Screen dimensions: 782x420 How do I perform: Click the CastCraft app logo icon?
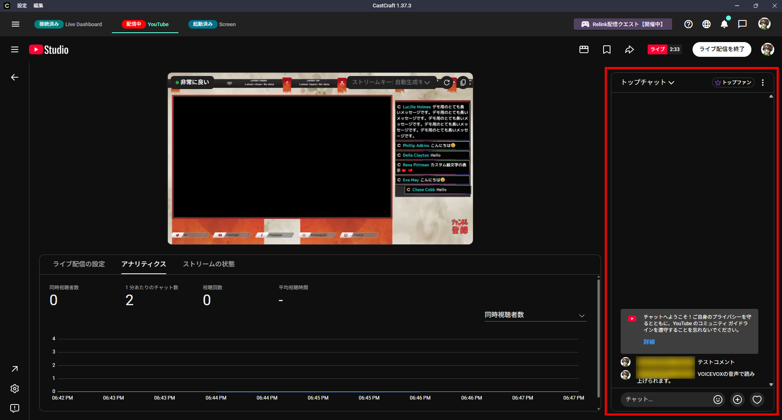(7, 6)
